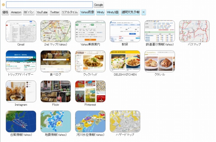Open 地震情報(Yahoo) earthquake thumbnail

click(56, 122)
